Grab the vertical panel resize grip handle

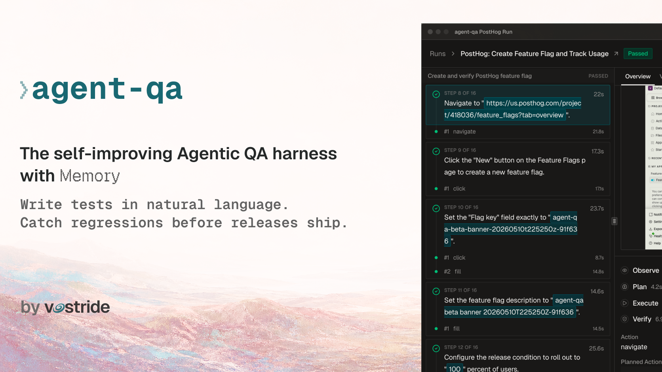click(614, 221)
